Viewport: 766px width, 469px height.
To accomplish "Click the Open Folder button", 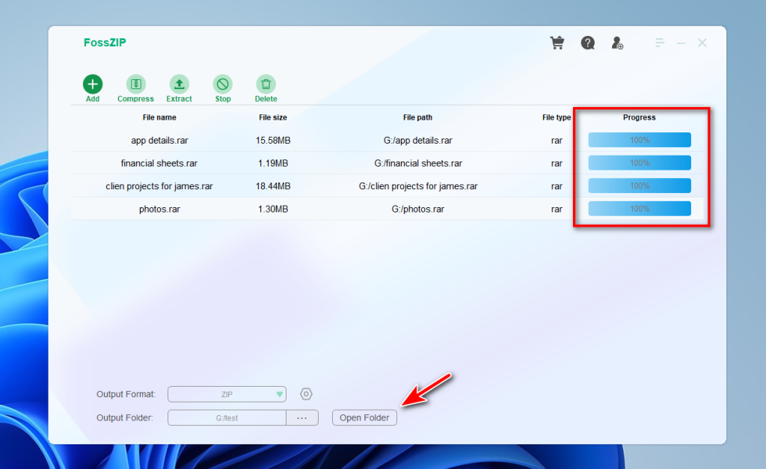I will [x=364, y=418].
